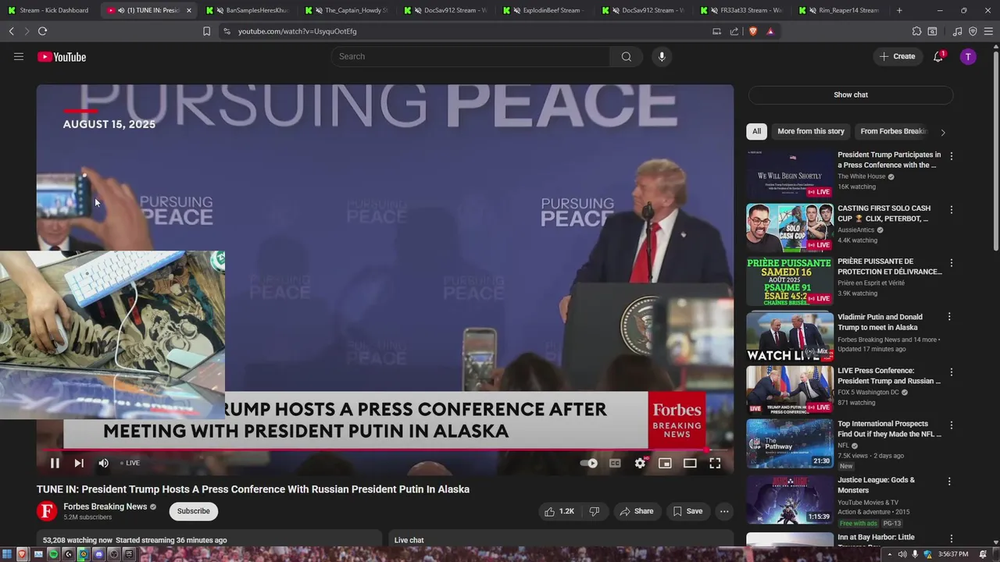Show the next filter chips
Screen dimensions: 1000x562
tap(943, 132)
